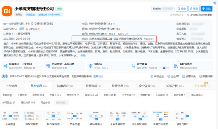
Task: Click 企业PK compare button
Action: (x=173, y=76)
